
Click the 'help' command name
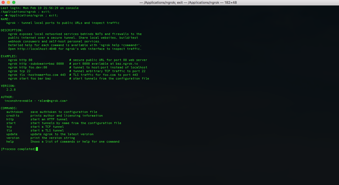[x=10, y=142]
